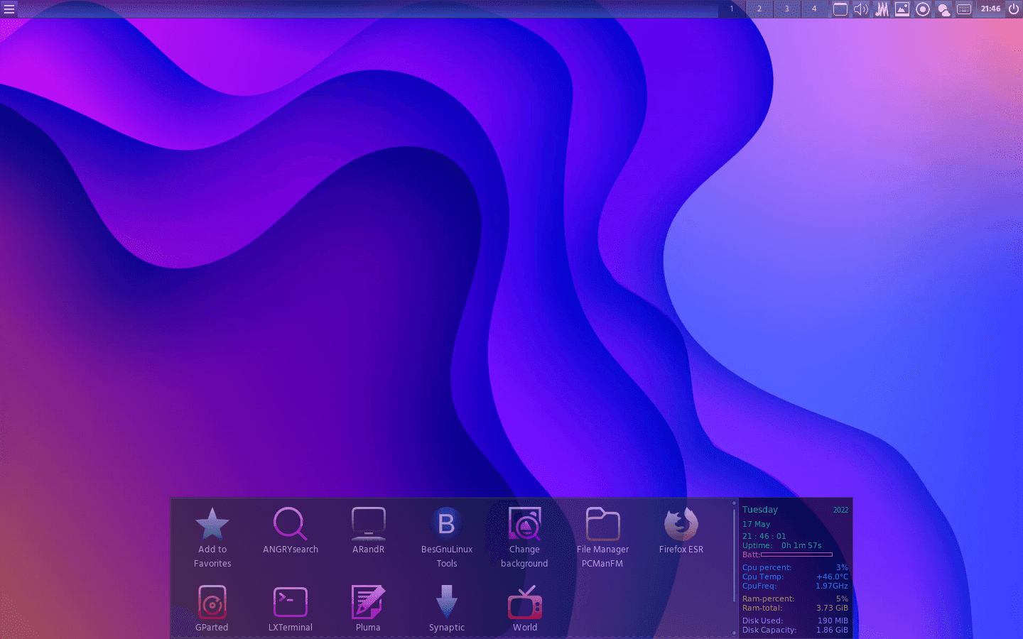Launch Firefox ESR
The image size is (1023, 639).
coord(681,530)
